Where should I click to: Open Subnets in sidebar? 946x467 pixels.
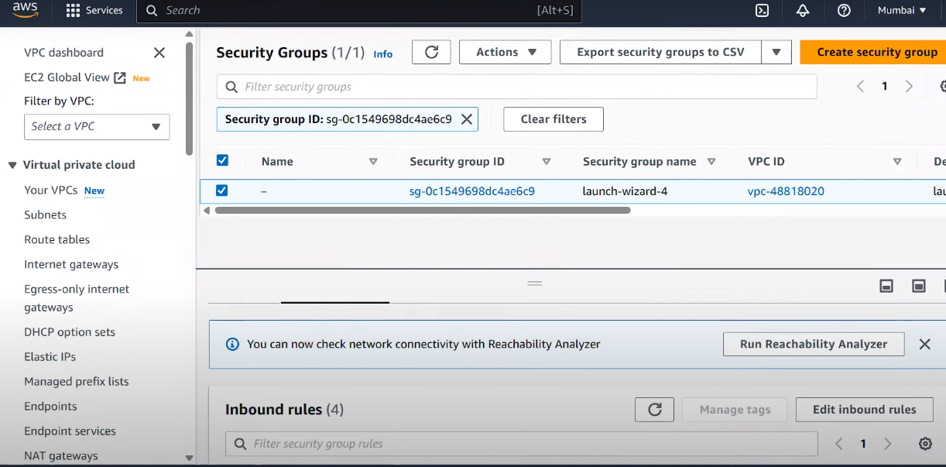(x=45, y=215)
